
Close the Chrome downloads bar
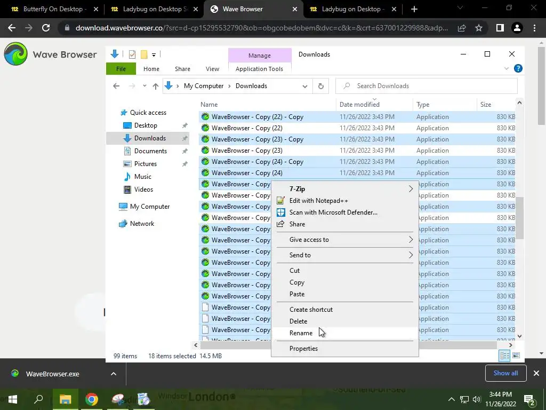tap(536, 373)
